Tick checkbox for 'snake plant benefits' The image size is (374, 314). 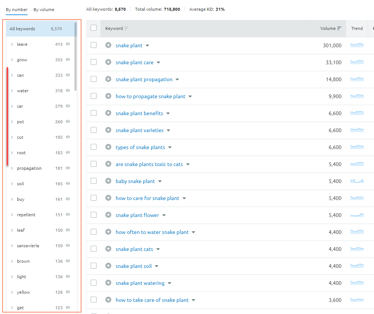[x=94, y=113]
